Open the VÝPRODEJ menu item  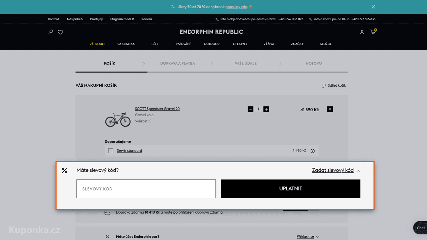pyautogui.click(x=97, y=44)
